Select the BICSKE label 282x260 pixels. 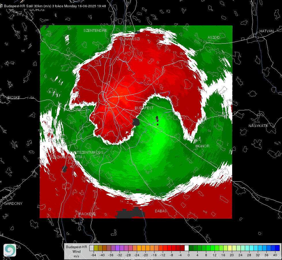[x=14, y=97]
